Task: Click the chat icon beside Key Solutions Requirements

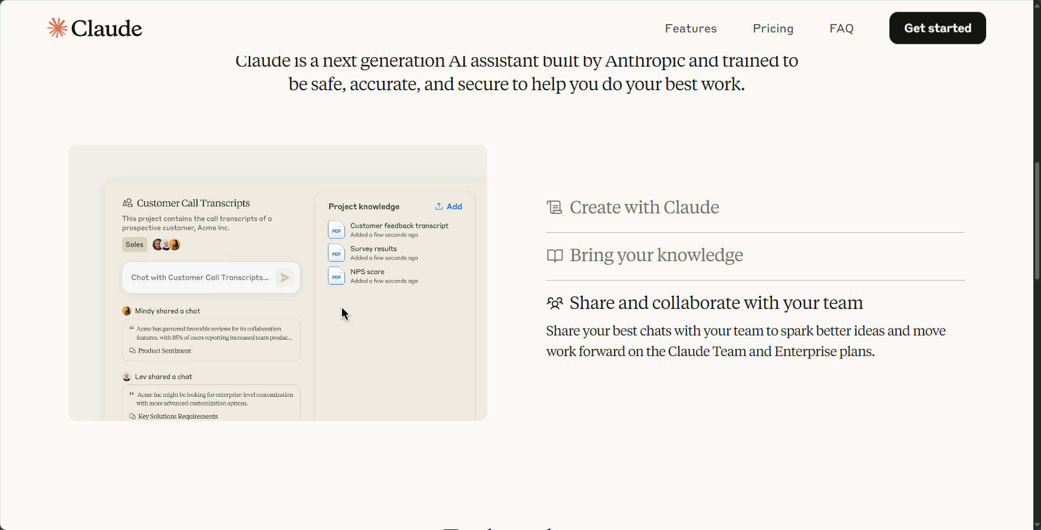Action: click(132, 416)
